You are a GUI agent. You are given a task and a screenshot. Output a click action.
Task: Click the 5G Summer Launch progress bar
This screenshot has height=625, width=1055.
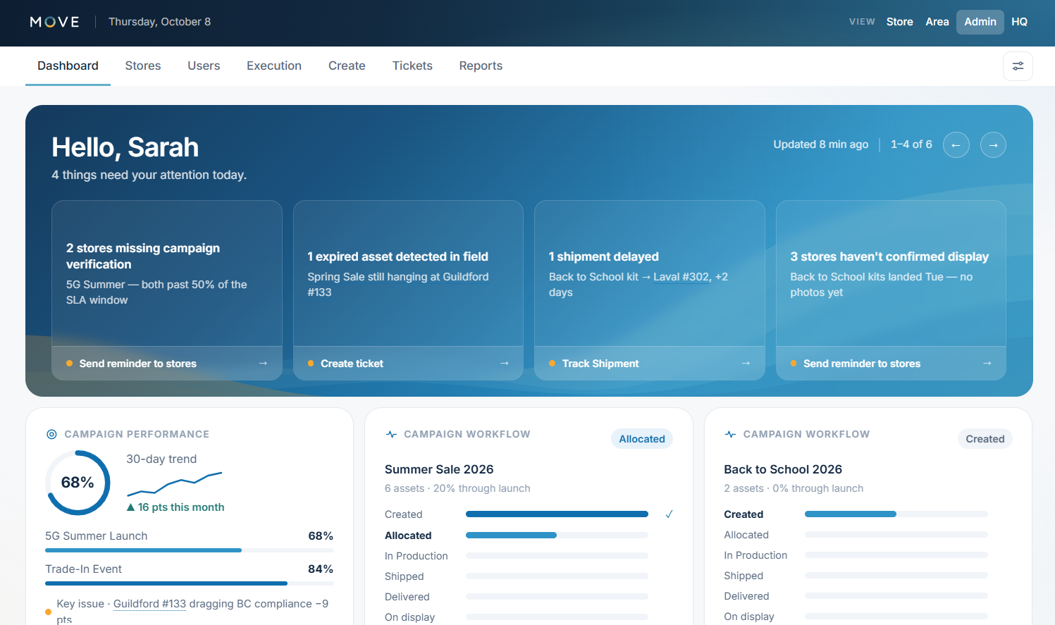(190, 550)
